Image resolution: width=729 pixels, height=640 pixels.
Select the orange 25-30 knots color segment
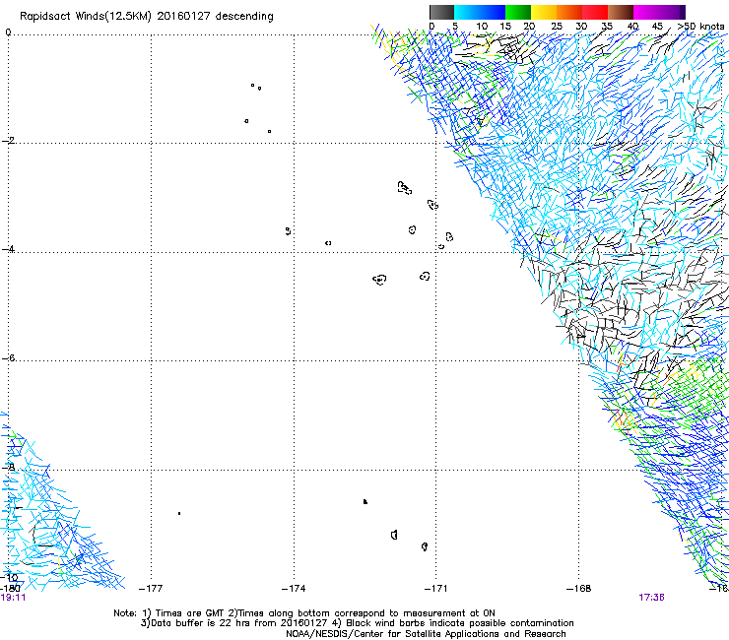(x=569, y=12)
